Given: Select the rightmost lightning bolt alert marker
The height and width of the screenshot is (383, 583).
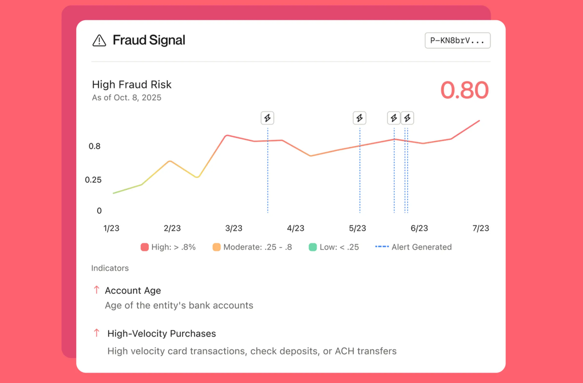Looking at the screenshot, I should (407, 118).
